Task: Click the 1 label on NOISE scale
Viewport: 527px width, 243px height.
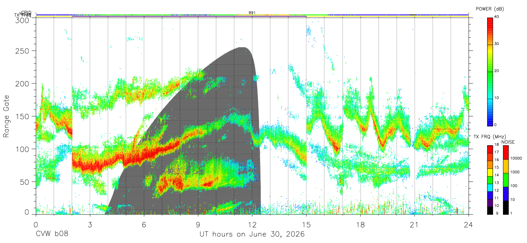Action: tap(511, 213)
